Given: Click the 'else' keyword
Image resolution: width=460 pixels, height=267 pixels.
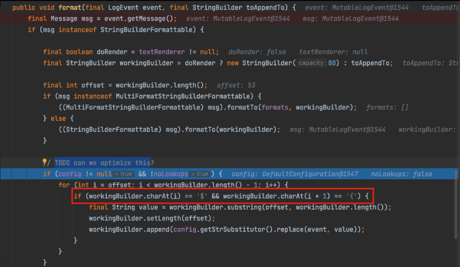Looking at the screenshot, I should 59,118.
